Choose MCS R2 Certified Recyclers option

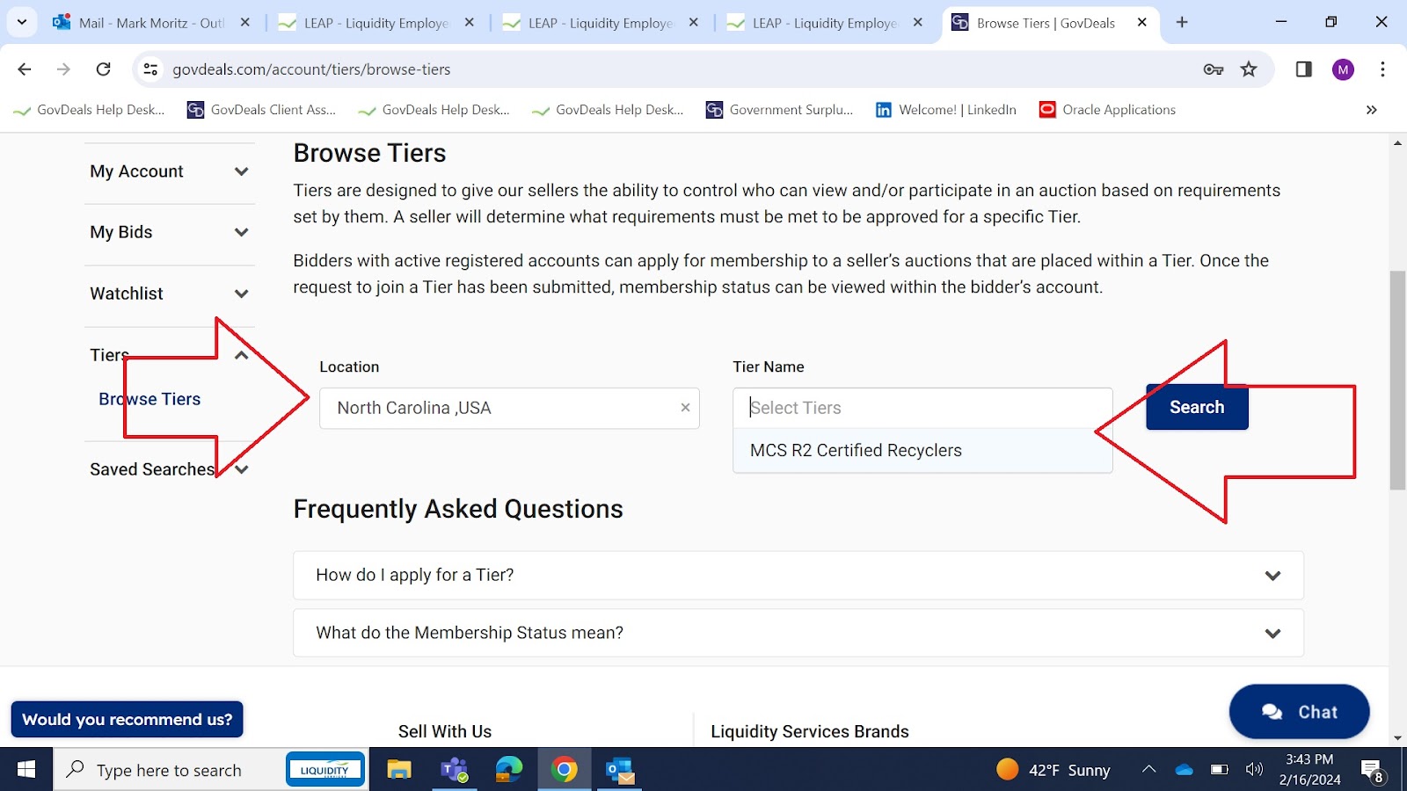pos(922,450)
